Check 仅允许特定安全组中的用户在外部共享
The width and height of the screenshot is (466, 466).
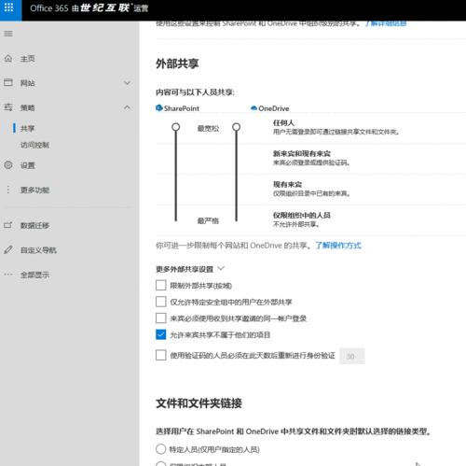[x=161, y=302]
